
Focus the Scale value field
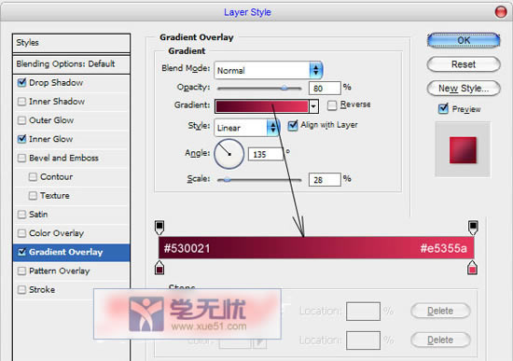pyautogui.click(x=325, y=180)
